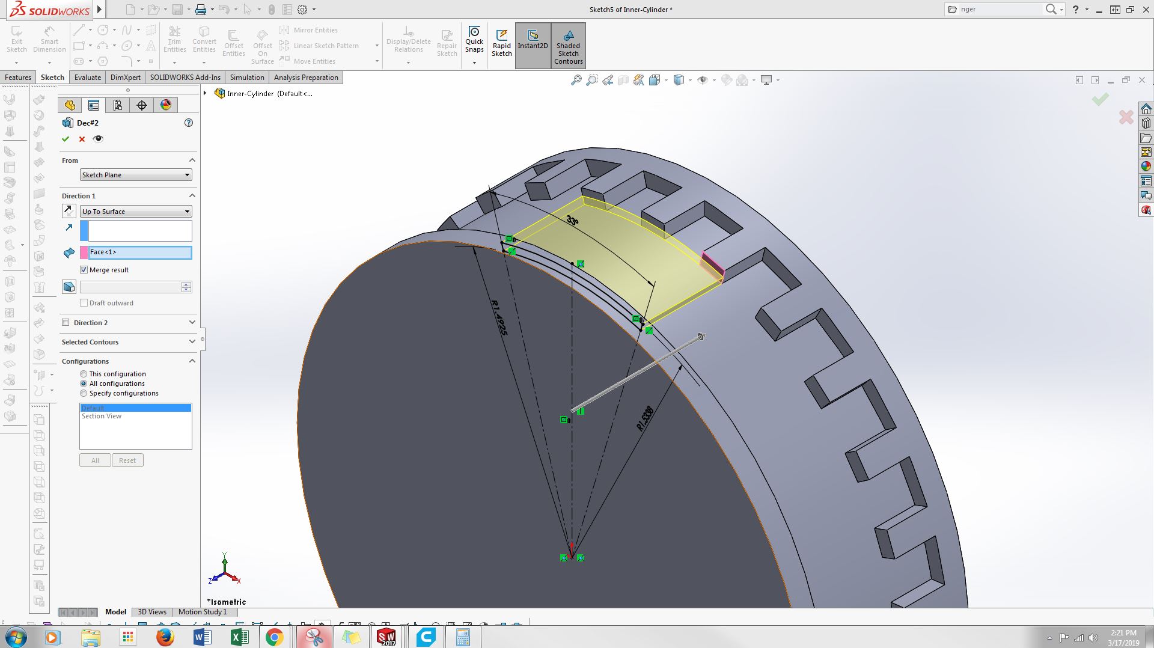Image resolution: width=1154 pixels, height=648 pixels.
Task: Select Smart Dimension tool
Action: point(49,39)
